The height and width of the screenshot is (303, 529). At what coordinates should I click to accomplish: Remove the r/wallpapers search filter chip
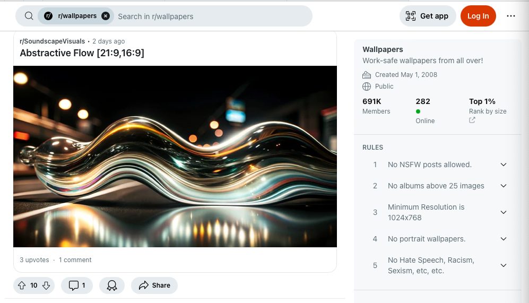pyautogui.click(x=106, y=16)
